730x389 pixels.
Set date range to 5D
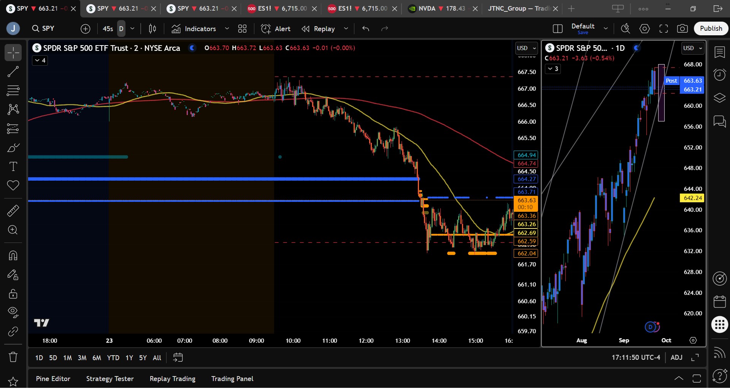[x=53, y=358]
